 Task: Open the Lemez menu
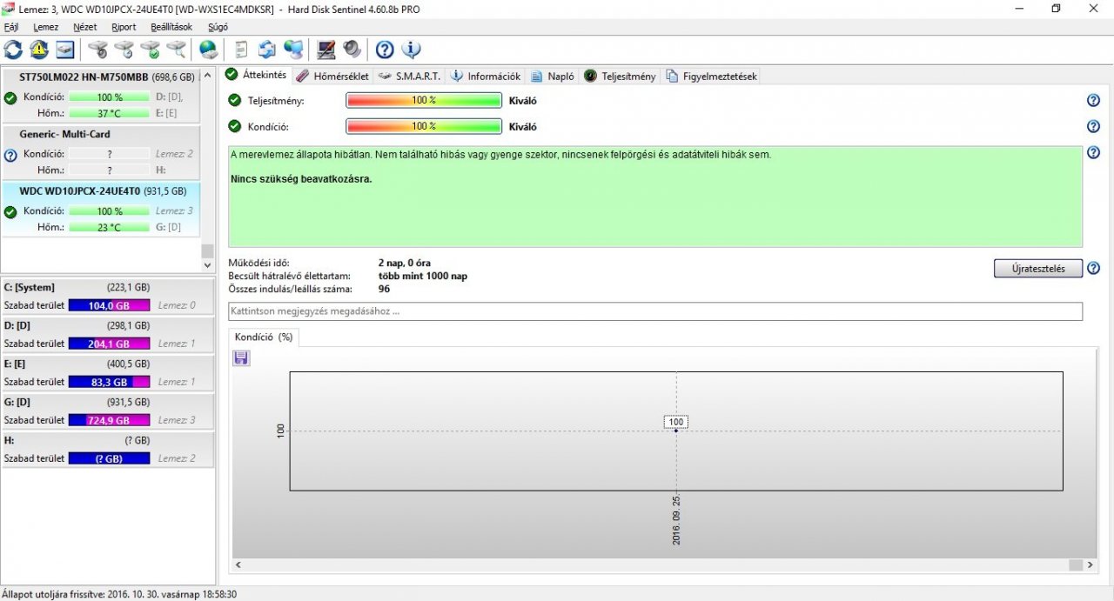(x=46, y=27)
